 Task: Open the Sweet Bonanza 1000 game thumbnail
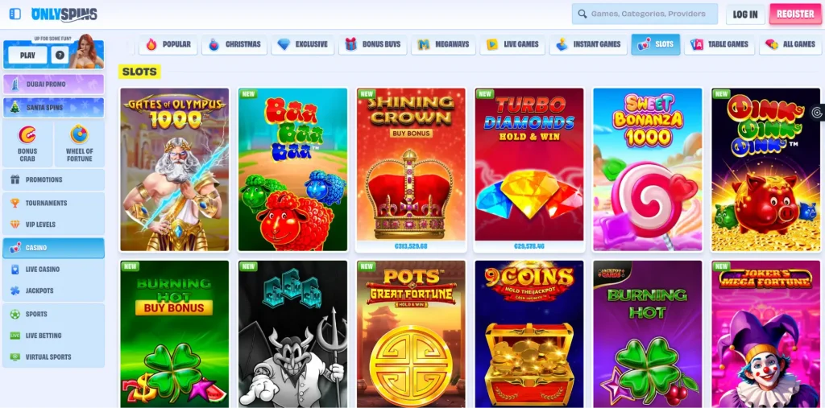coord(647,169)
